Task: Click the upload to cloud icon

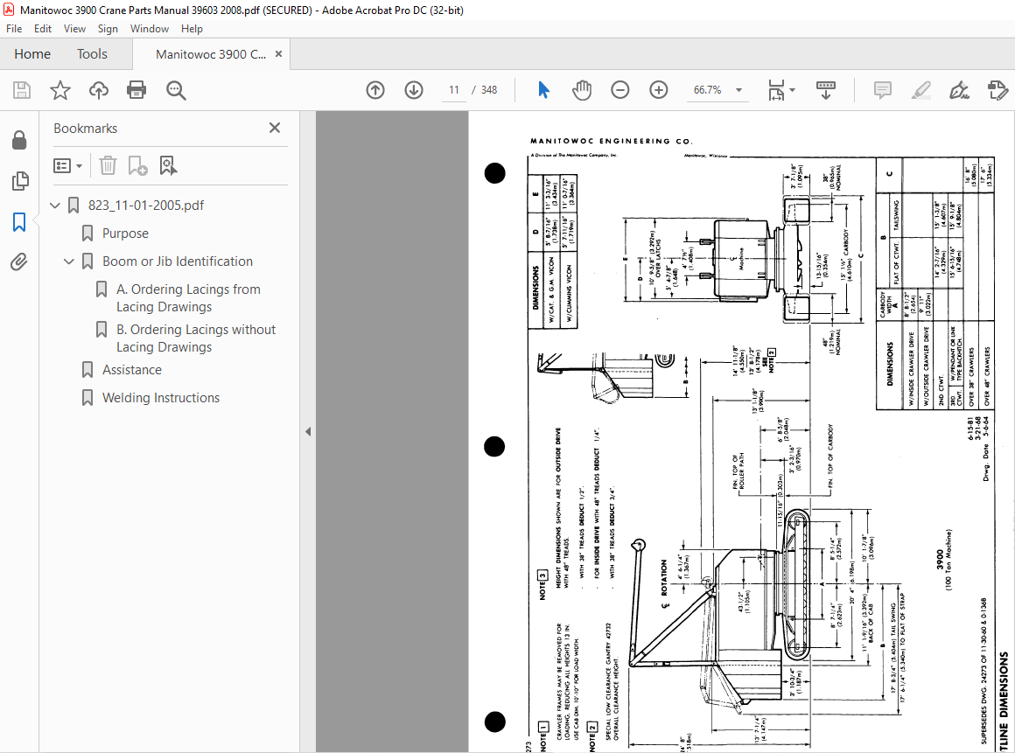Action: 98,90
